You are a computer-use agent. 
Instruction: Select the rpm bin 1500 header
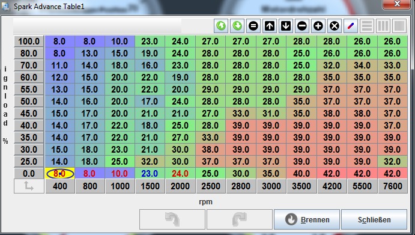coord(150,186)
